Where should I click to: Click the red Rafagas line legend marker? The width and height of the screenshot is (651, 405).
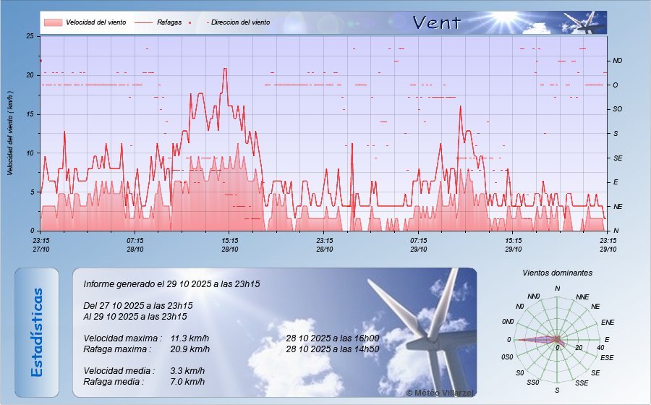pos(143,22)
